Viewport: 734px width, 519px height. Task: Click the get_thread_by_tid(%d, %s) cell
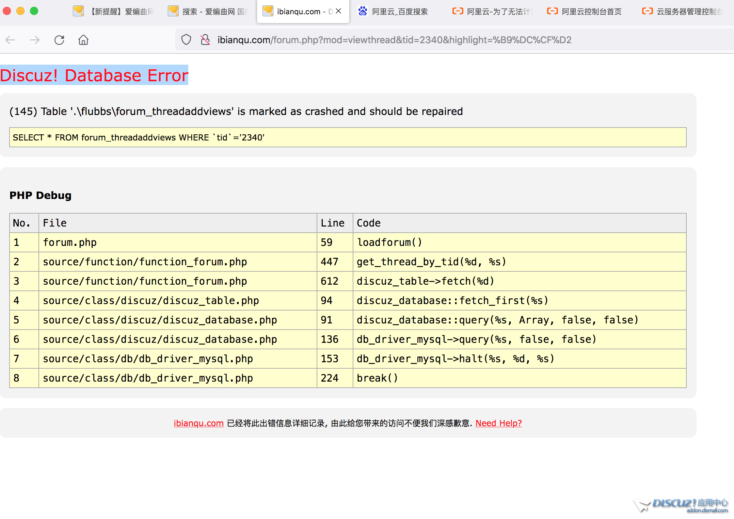(520, 262)
